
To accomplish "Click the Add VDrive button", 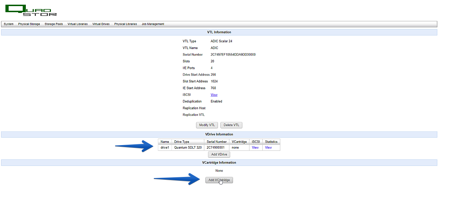I will [x=219, y=154].
